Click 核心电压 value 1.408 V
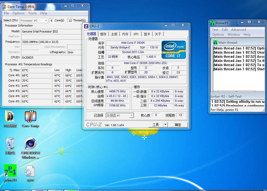The width and height of the screenshot is (267, 191). point(151,57)
